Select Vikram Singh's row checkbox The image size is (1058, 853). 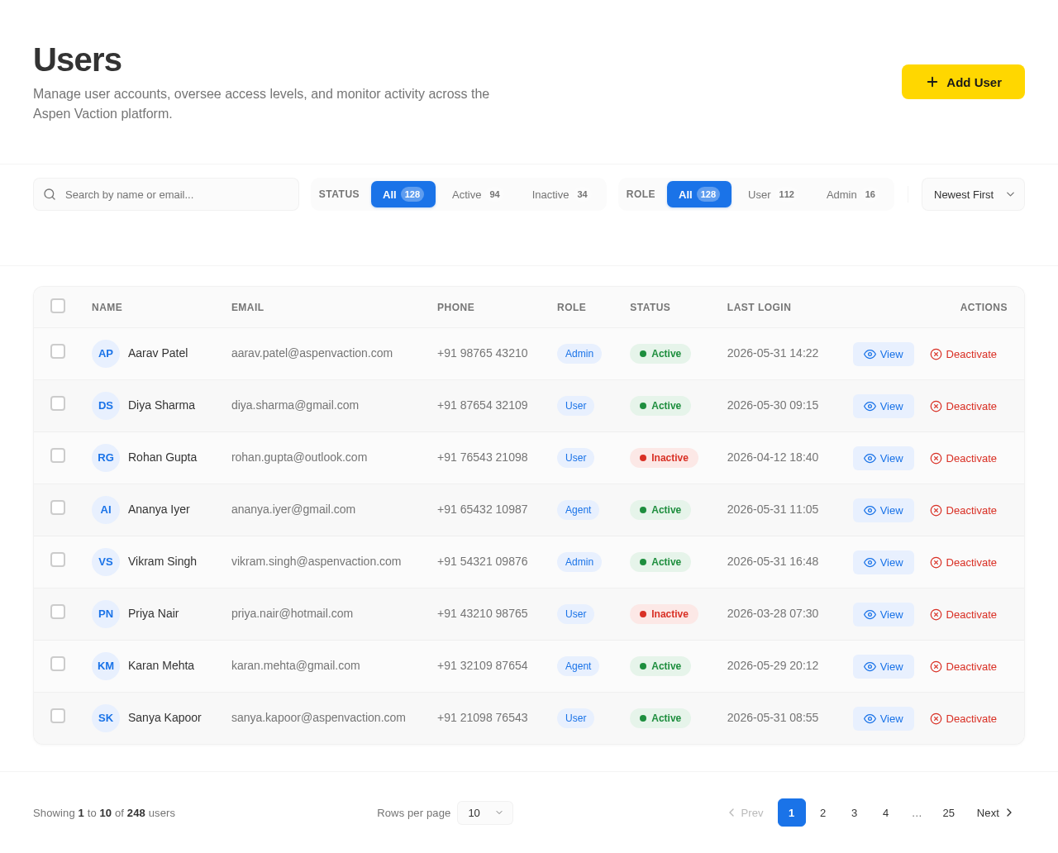(x=58, y=560)
